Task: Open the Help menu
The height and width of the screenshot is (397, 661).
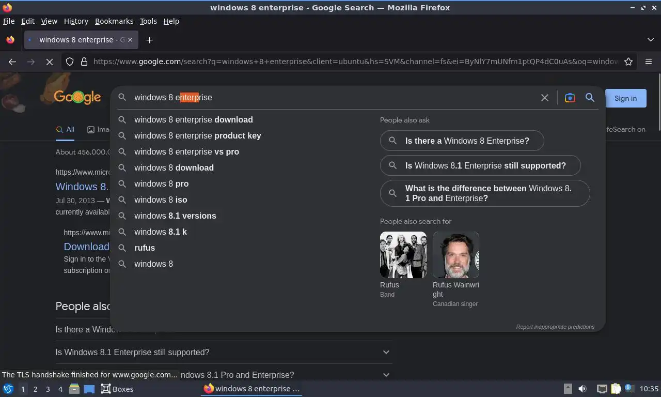Action: (171, 21)
